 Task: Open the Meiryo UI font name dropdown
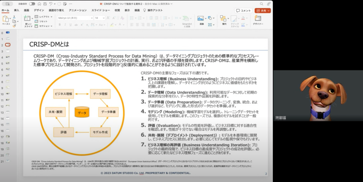92,18
